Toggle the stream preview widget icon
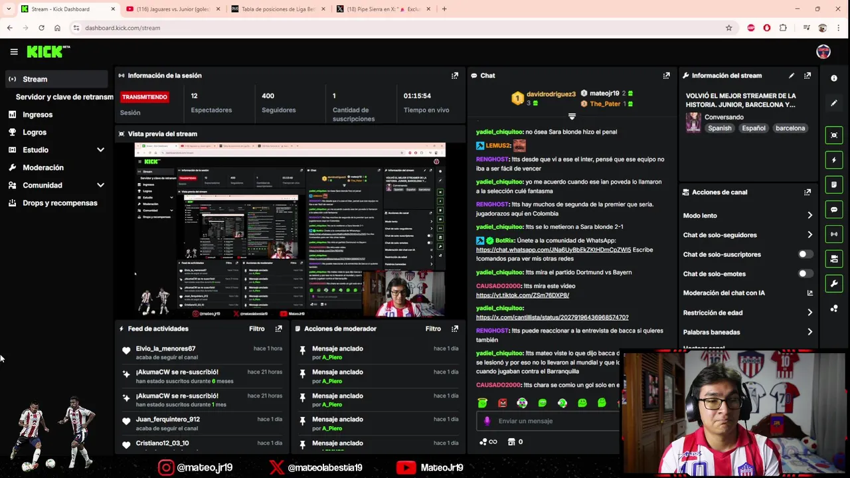Image resolution: width=850 pixels, height=478 pixels. 834,135
